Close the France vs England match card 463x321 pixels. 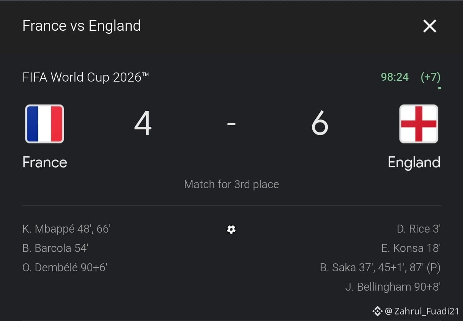(430, 26)
